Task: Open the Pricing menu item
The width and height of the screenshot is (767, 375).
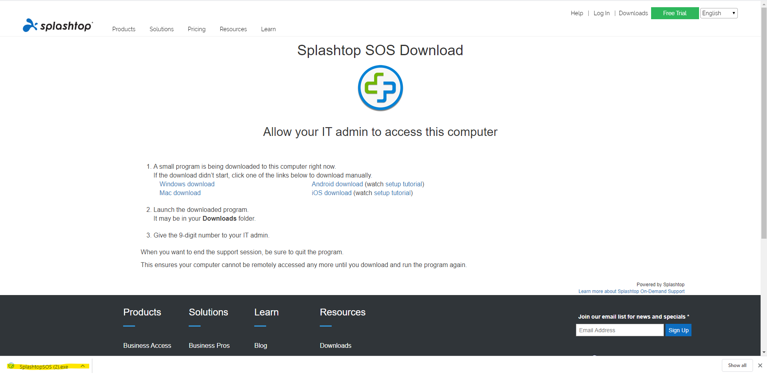Action: click(197, 29)
